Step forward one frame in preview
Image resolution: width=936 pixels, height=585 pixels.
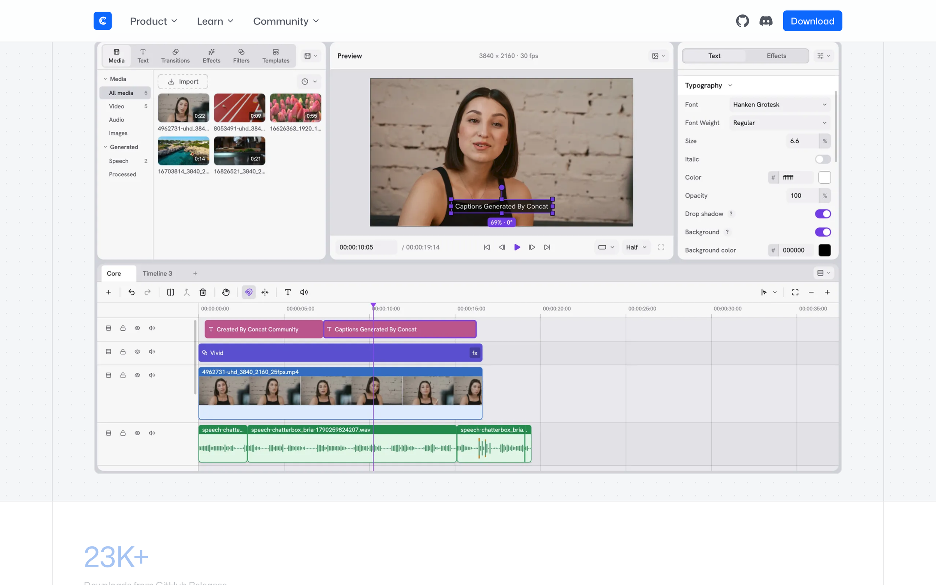(532, 247)
